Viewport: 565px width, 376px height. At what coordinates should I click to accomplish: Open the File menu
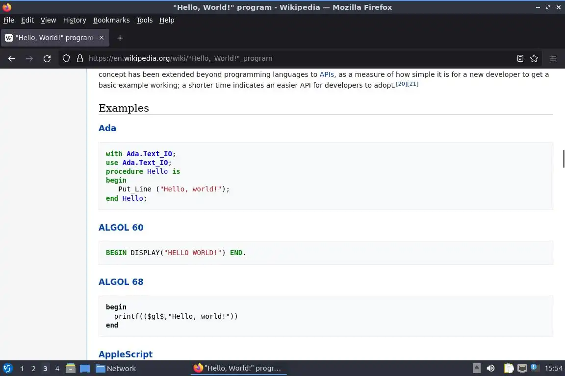[9, 20]
